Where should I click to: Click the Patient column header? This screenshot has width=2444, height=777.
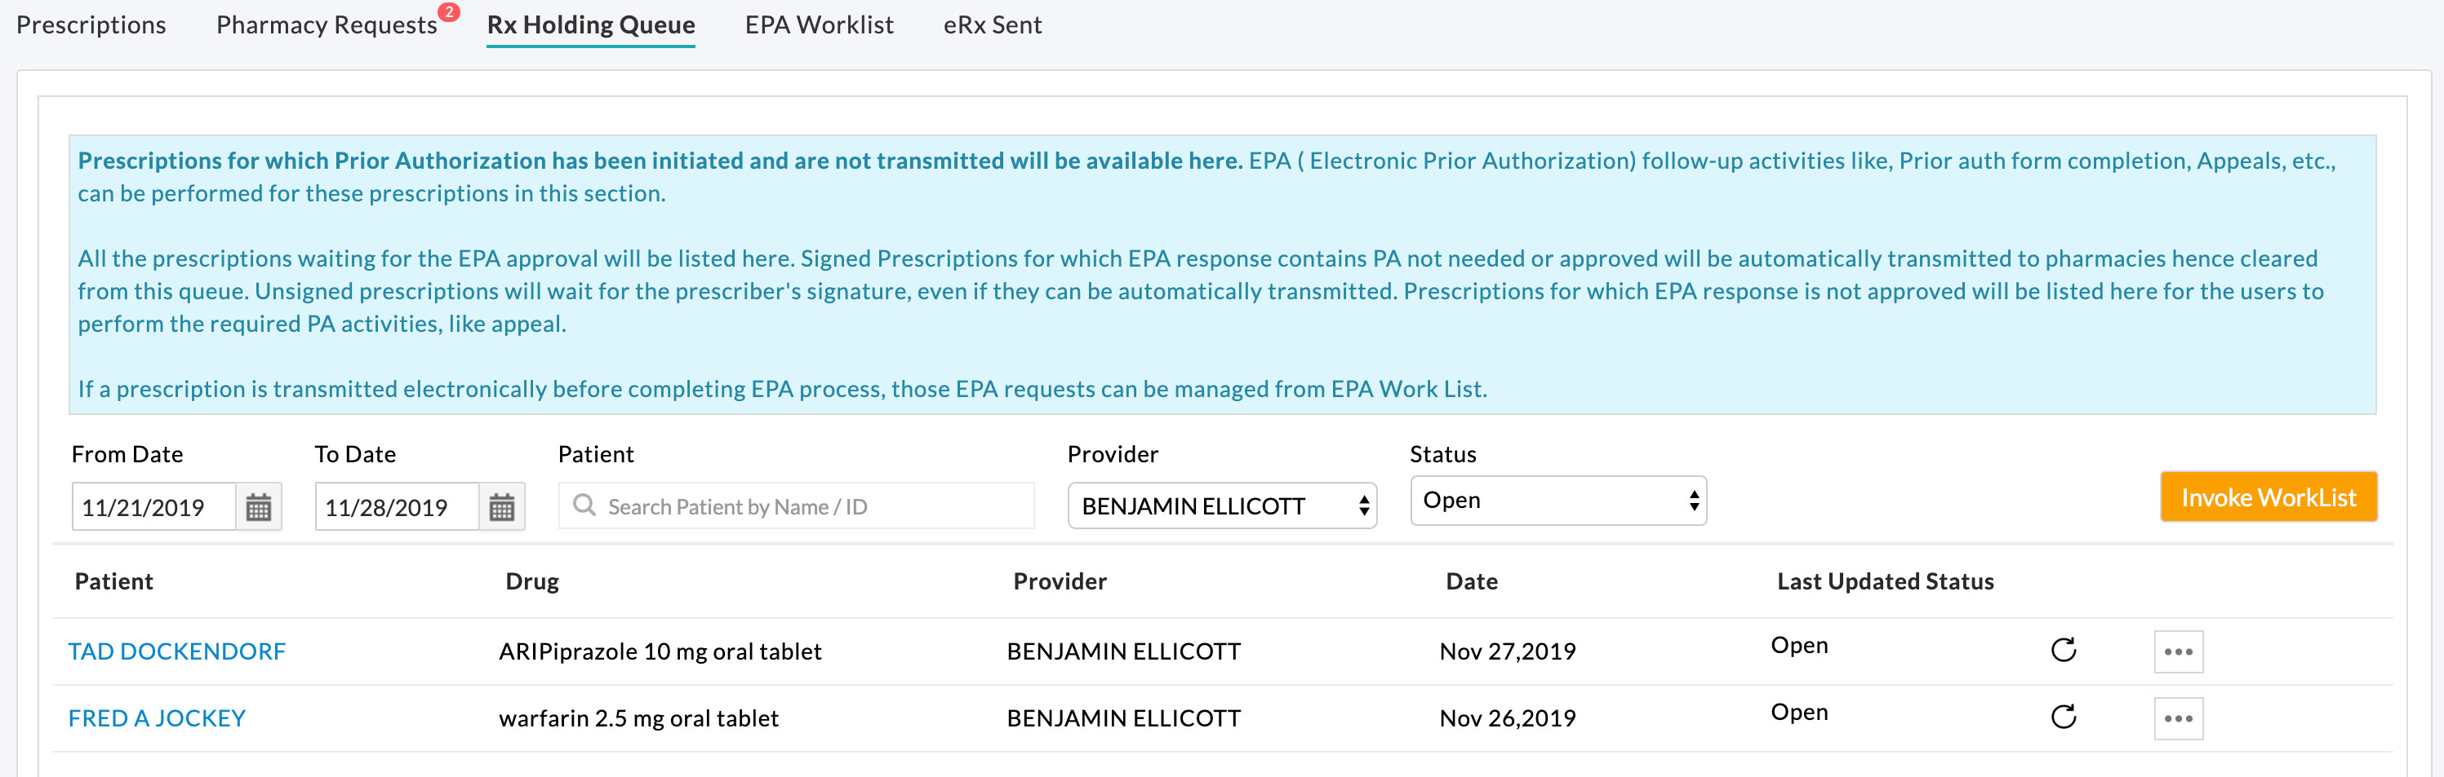pos(113,581)
